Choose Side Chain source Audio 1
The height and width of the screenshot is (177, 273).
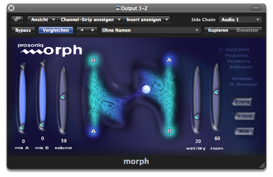coord(240,20)
